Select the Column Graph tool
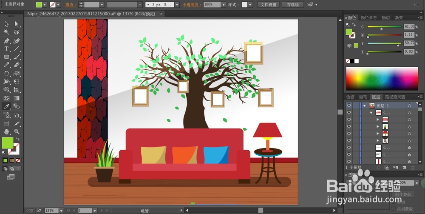This screenshot has width=425, height=214. [17, 115]
